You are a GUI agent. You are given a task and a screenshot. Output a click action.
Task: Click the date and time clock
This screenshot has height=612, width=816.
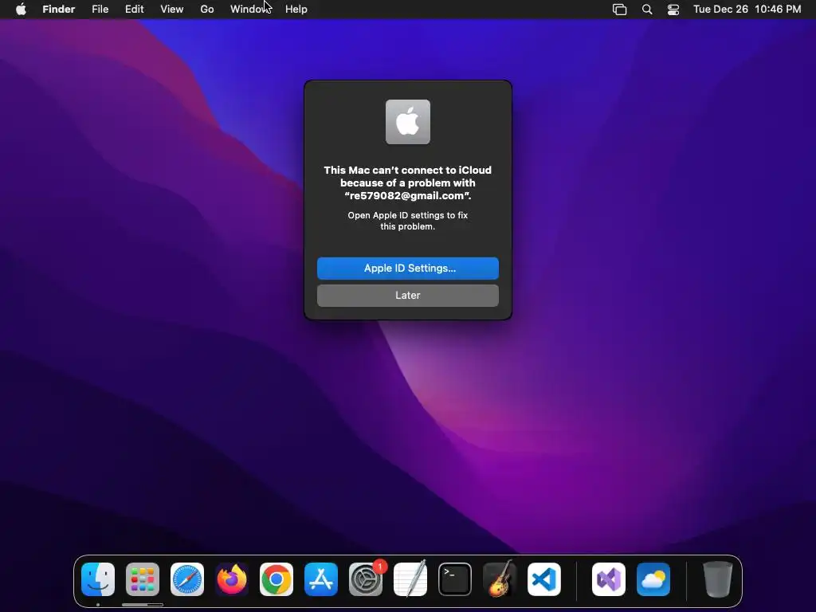747,10
